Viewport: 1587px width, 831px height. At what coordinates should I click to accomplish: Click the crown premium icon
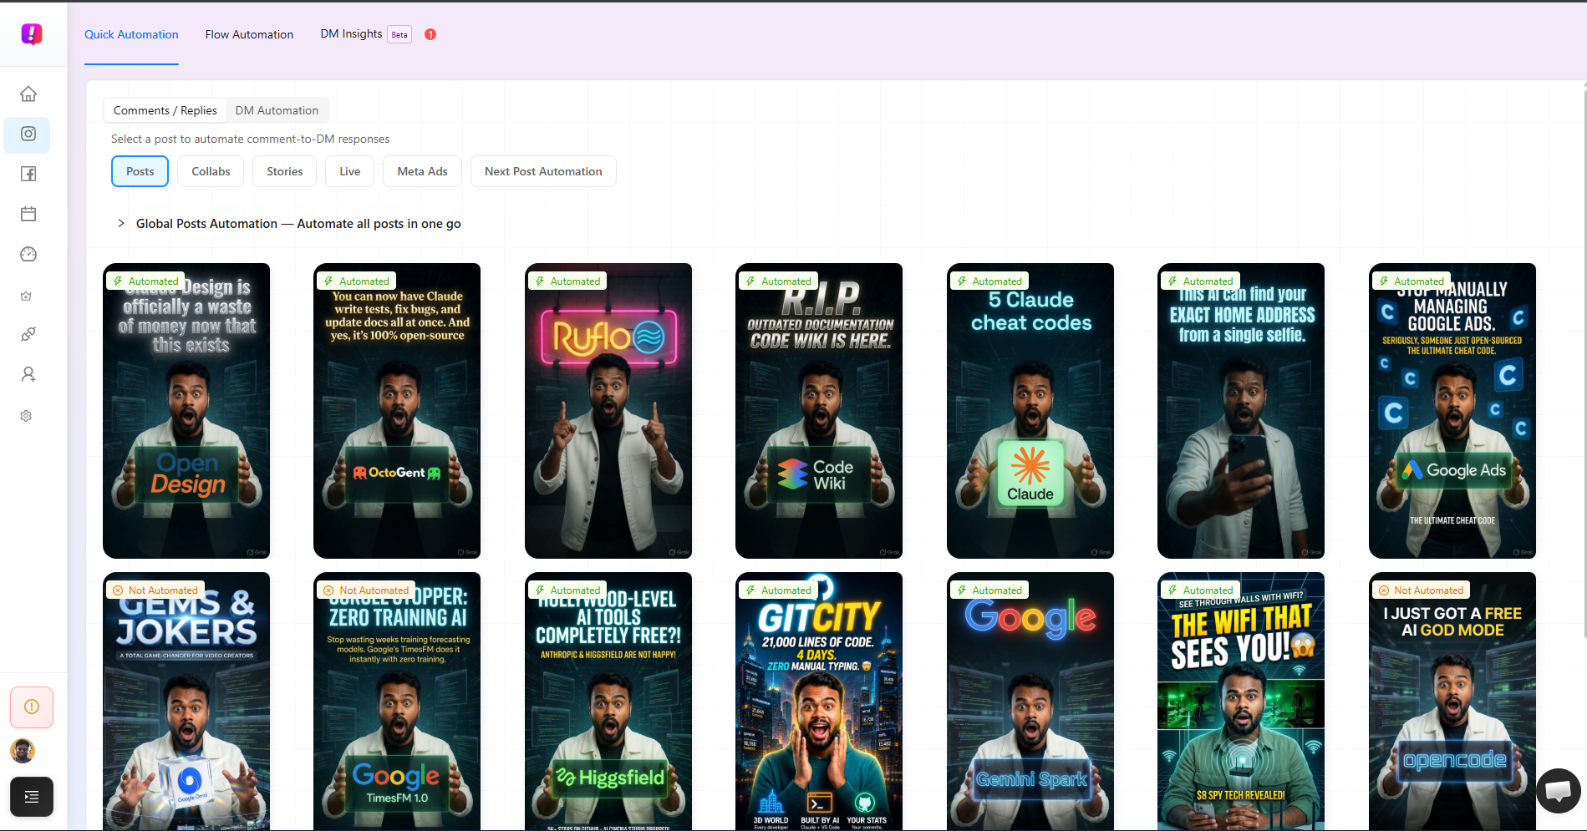tap(26, 296)
